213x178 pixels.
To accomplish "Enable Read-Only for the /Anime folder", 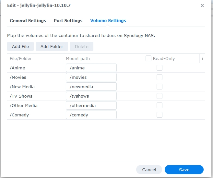I will coord(160,68).
